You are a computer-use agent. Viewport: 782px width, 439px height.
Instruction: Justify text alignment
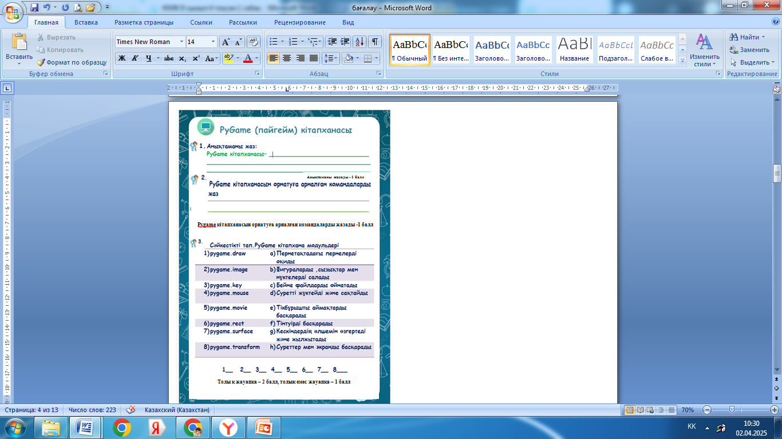point(314,58)
